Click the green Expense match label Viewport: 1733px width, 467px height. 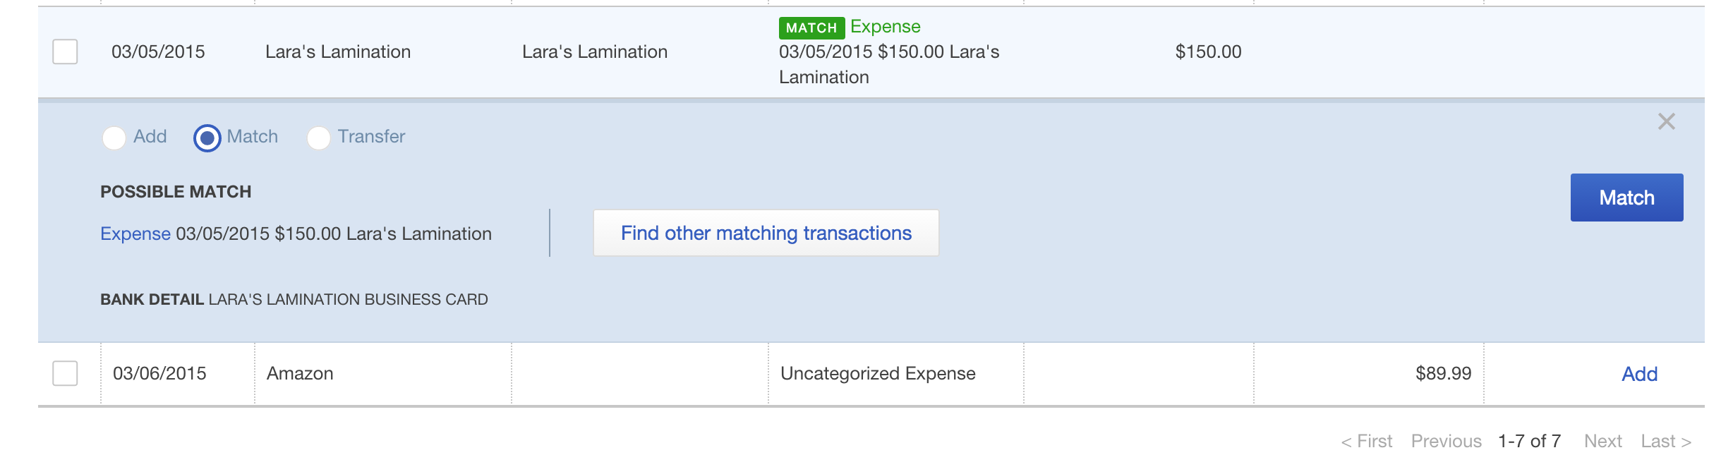click(x=885, y=27)
